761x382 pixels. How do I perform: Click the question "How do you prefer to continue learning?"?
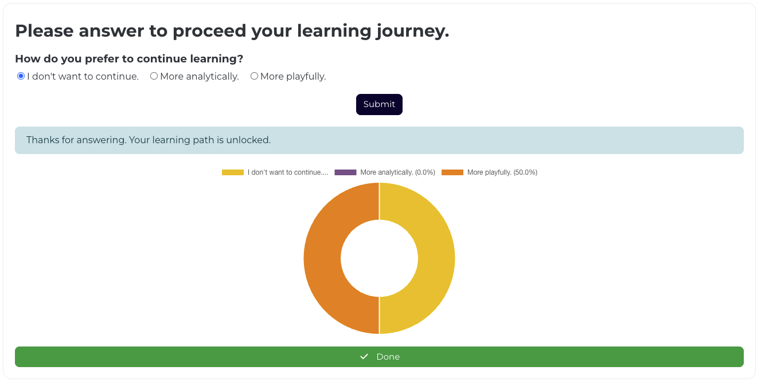pos(129,58)
